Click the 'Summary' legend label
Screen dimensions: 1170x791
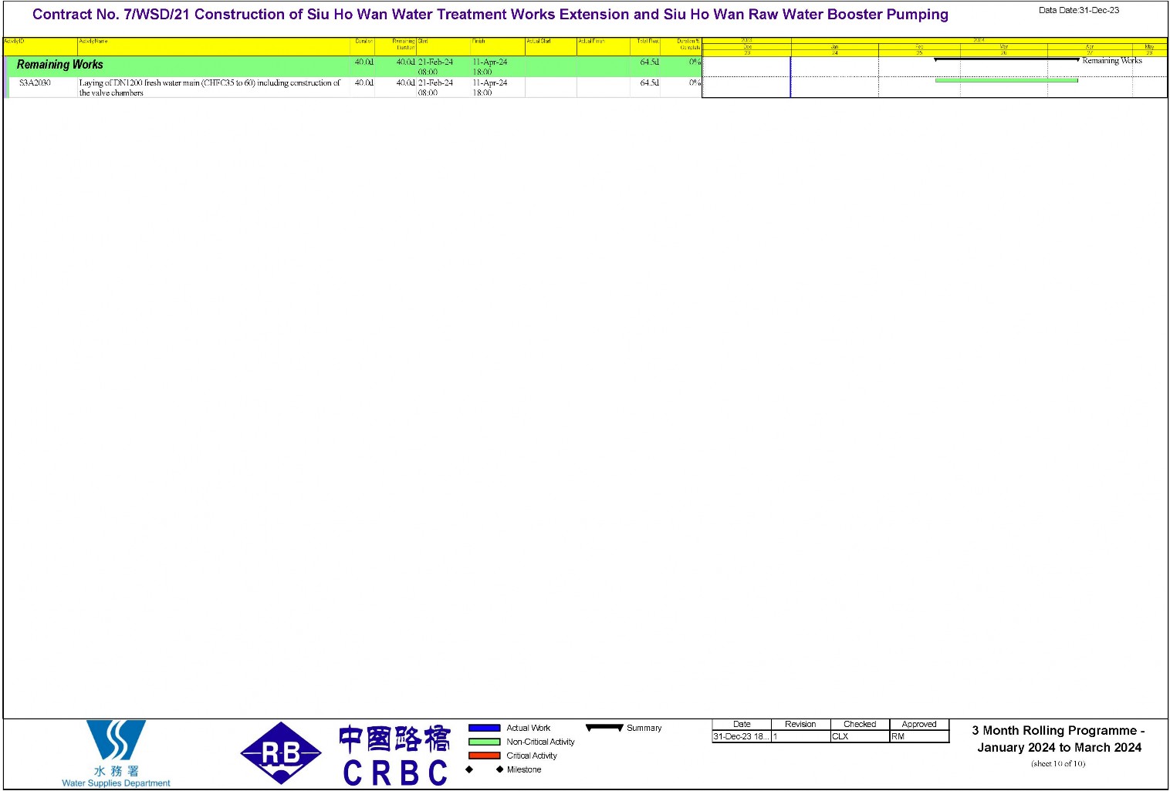[644, 728]
